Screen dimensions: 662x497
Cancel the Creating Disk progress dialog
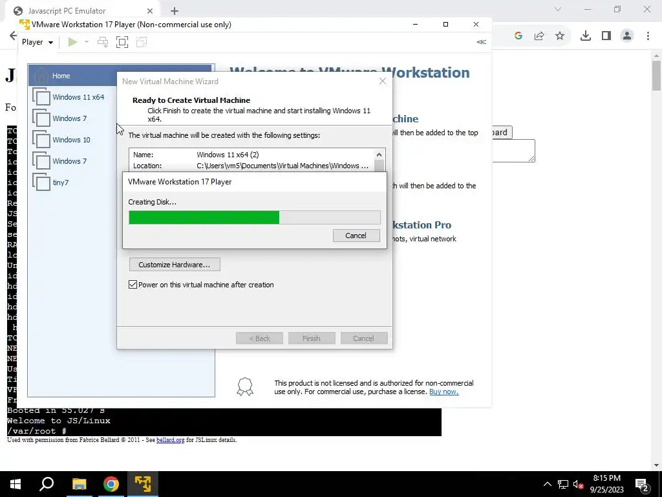tap(356, 236)
